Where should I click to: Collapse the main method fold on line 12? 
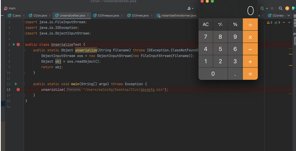click(x=24, y=84)
